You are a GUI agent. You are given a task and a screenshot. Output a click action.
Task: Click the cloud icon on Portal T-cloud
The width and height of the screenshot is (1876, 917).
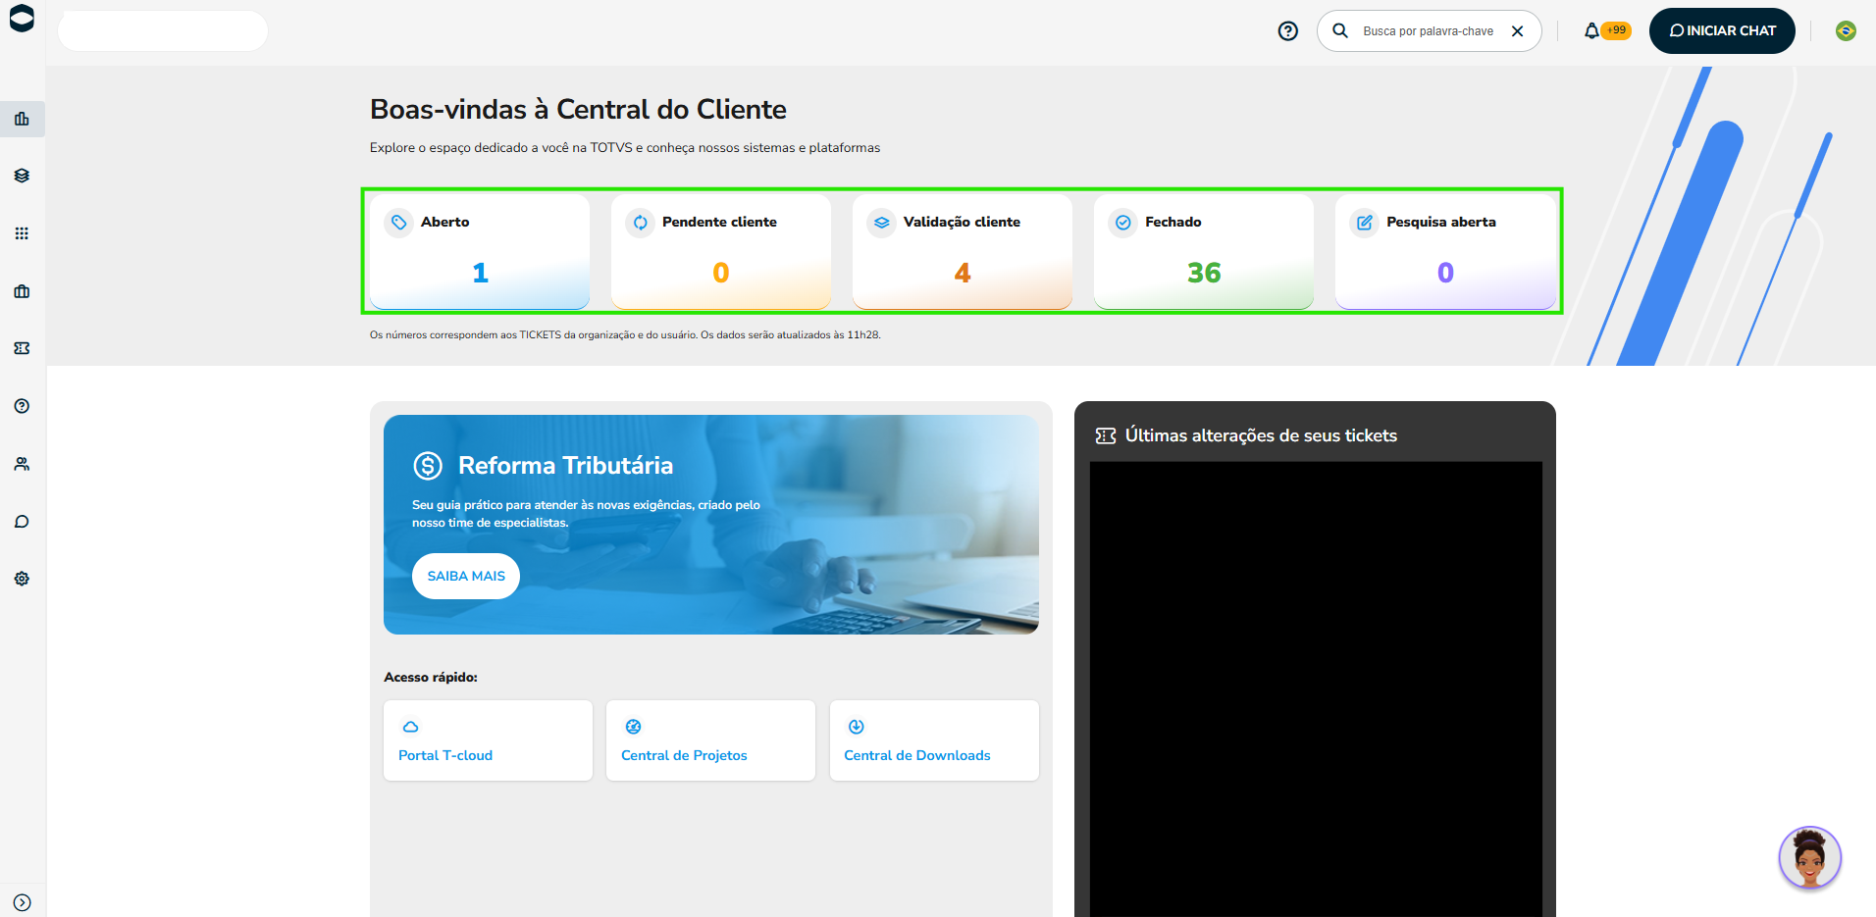coord(410,727)
